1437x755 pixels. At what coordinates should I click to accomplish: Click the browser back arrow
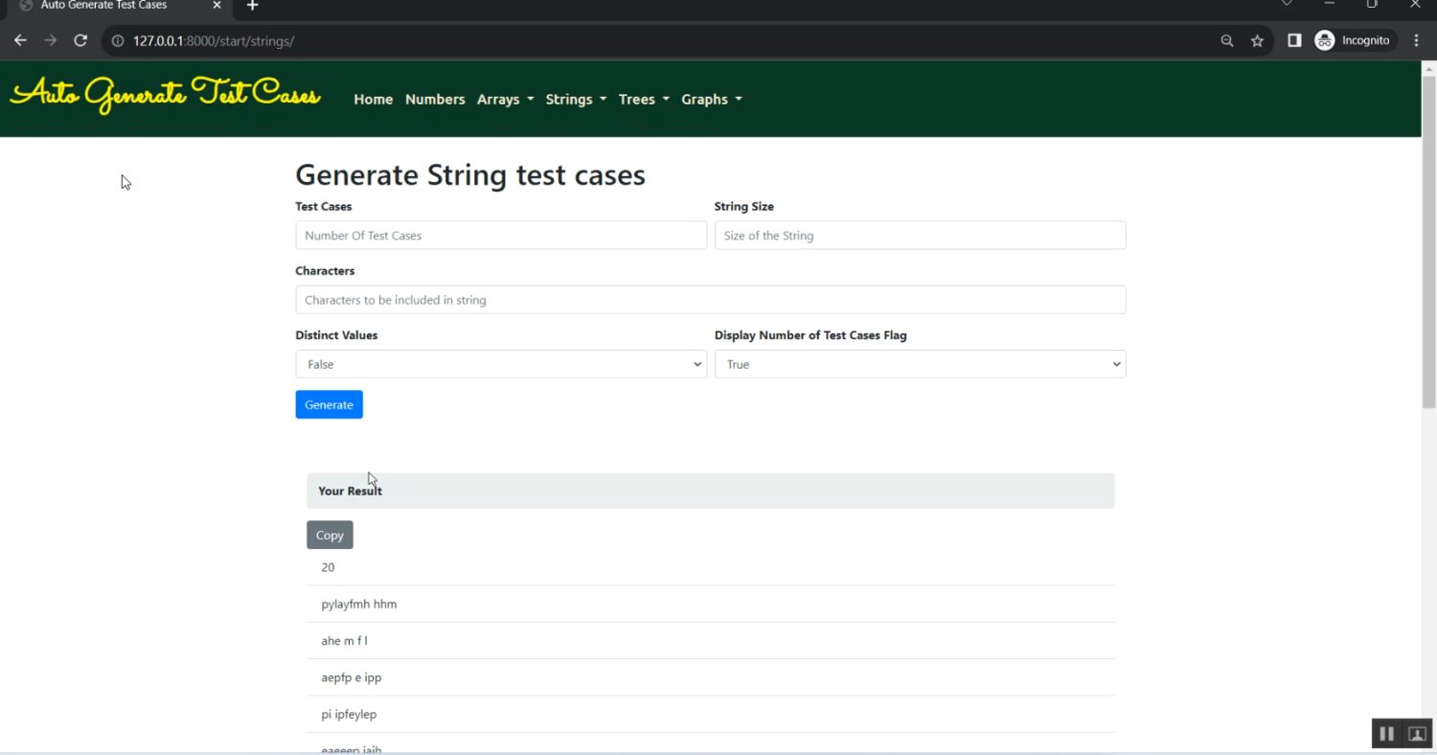(20, 40)
